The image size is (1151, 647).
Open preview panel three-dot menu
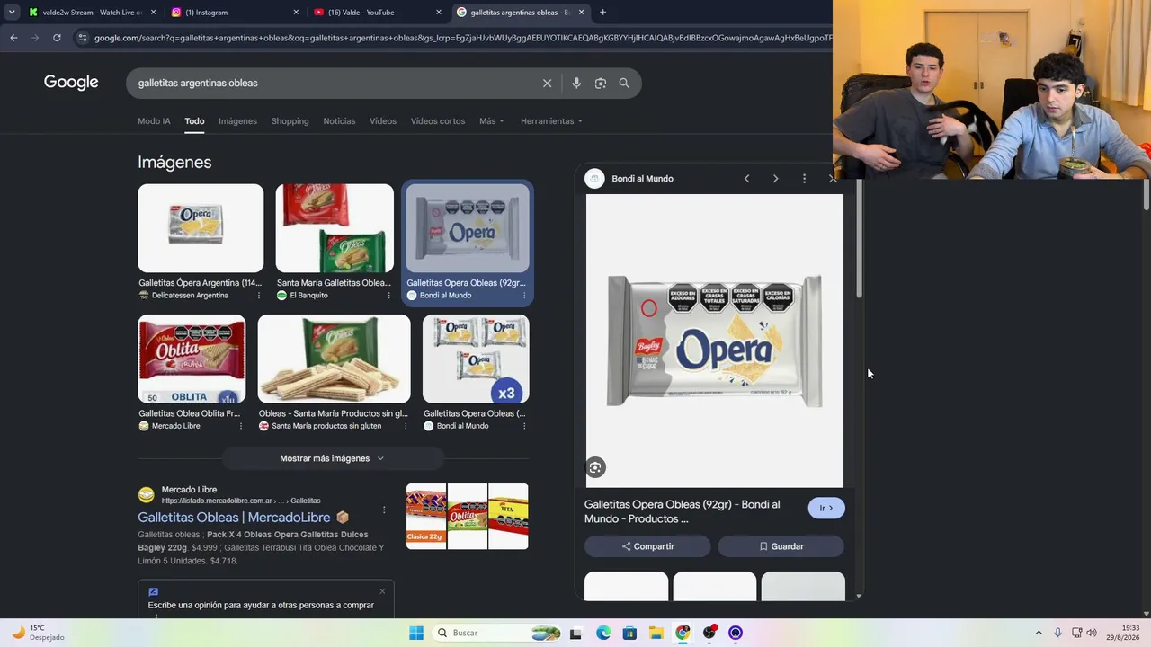point(804,179)
